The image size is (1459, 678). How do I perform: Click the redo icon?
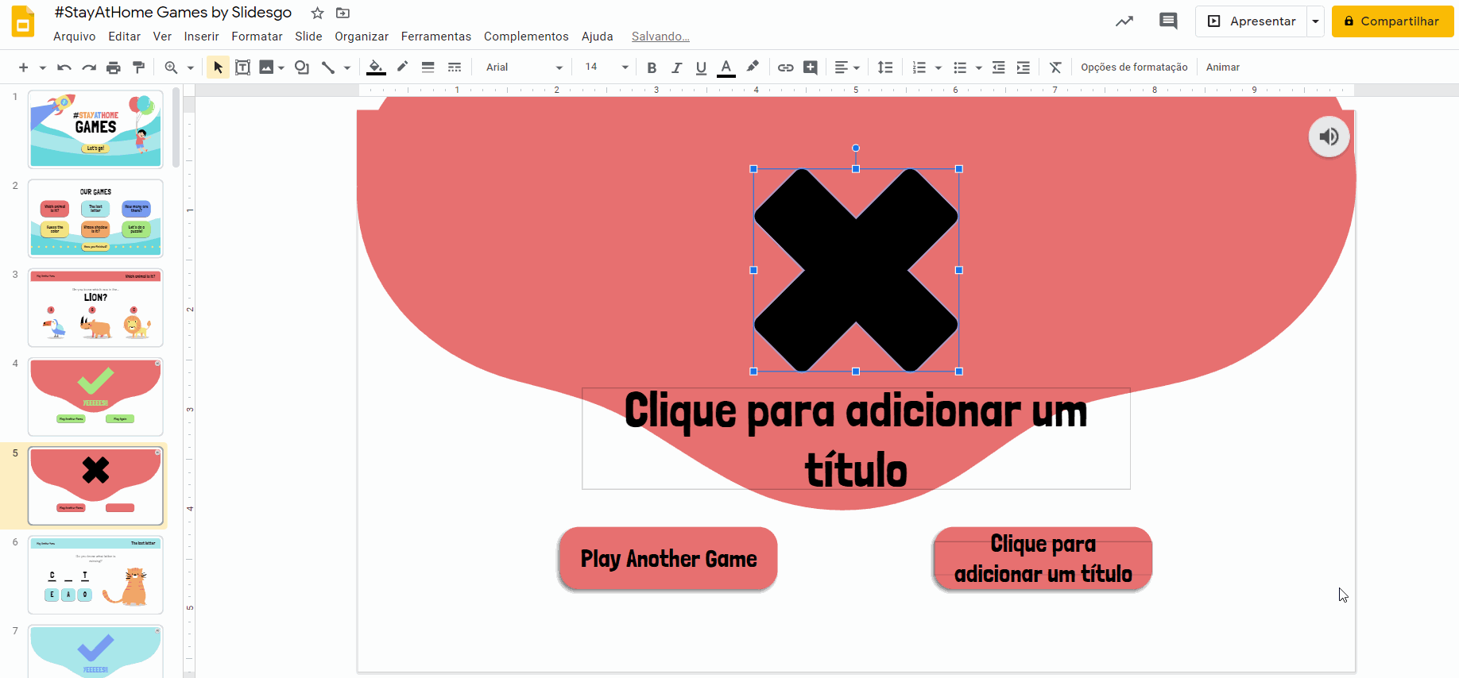click(x=89, y=67)
